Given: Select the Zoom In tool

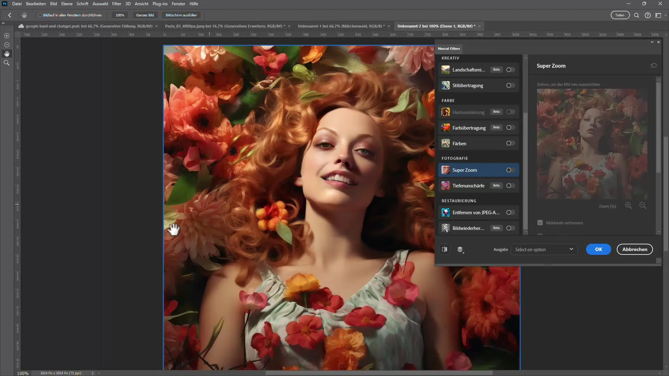Looking at the screenshot, I should coord(7,36).
